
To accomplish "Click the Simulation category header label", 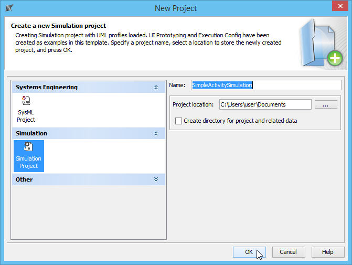I will 31,133.
